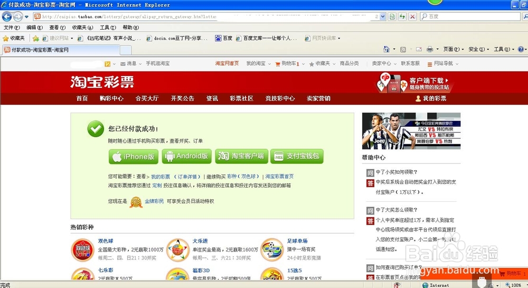Click add to favorites bar star icon
Viewport: 528px width, 288px height.
(35, 38)
